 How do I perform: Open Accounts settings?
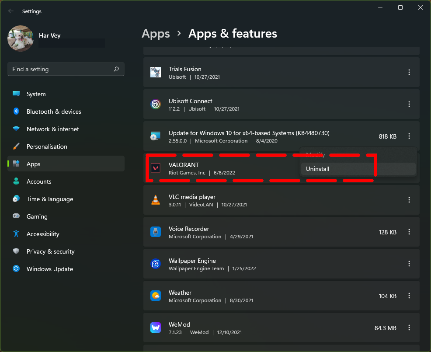click(66, 181)
